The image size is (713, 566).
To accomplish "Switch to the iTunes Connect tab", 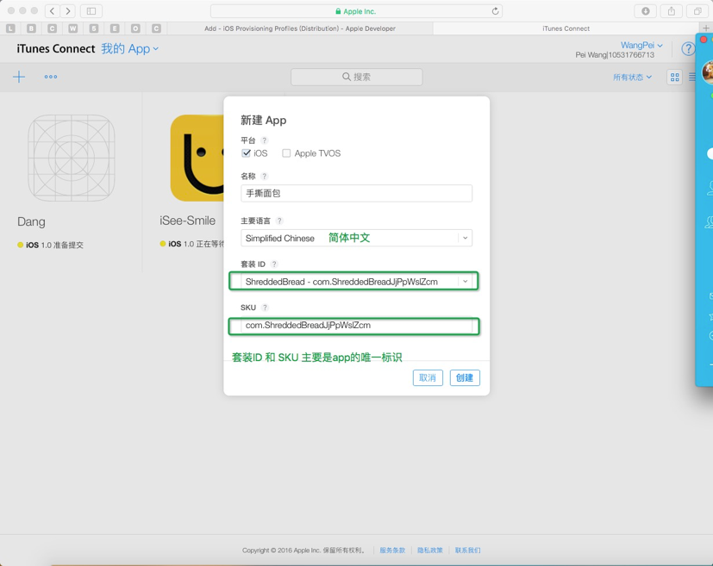I will click(x=566, y=28).
